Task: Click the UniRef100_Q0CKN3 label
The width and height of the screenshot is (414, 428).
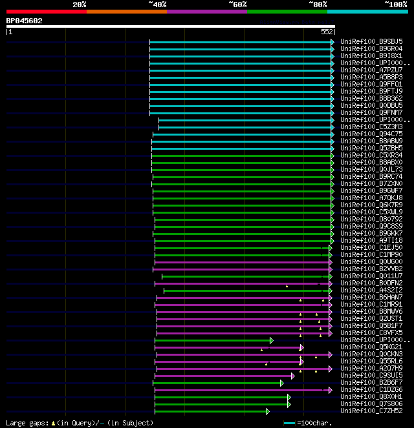Action: pyautogui.click(x=371, y=354)
